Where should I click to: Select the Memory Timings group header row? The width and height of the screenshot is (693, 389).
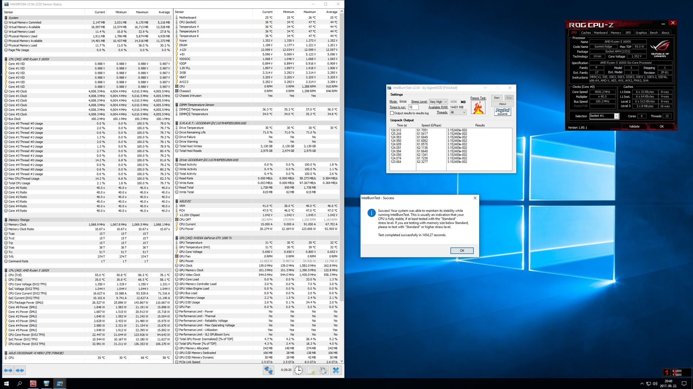click(87, 220)
